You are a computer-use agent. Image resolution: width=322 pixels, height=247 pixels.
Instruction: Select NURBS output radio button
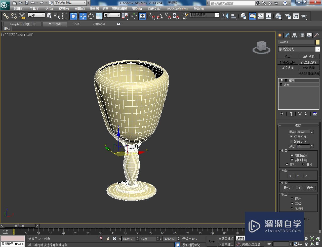292,208
